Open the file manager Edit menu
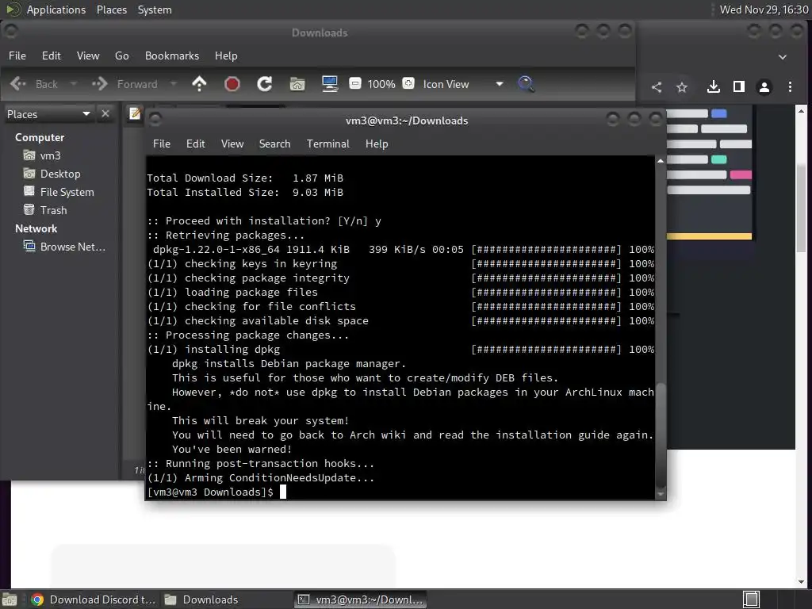812x609 pixels. (52, 56)
